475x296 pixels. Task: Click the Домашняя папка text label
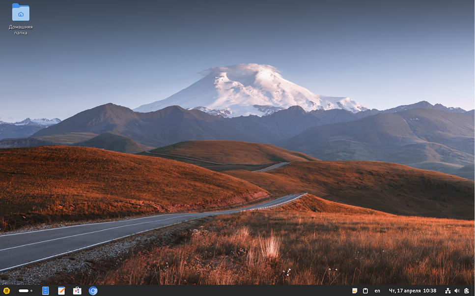pos(21,30)
